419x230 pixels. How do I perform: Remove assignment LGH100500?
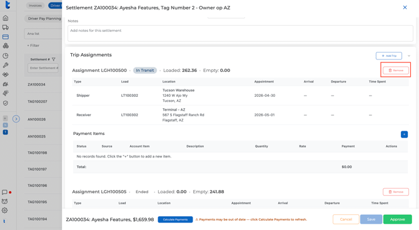(x=396, y=70)
